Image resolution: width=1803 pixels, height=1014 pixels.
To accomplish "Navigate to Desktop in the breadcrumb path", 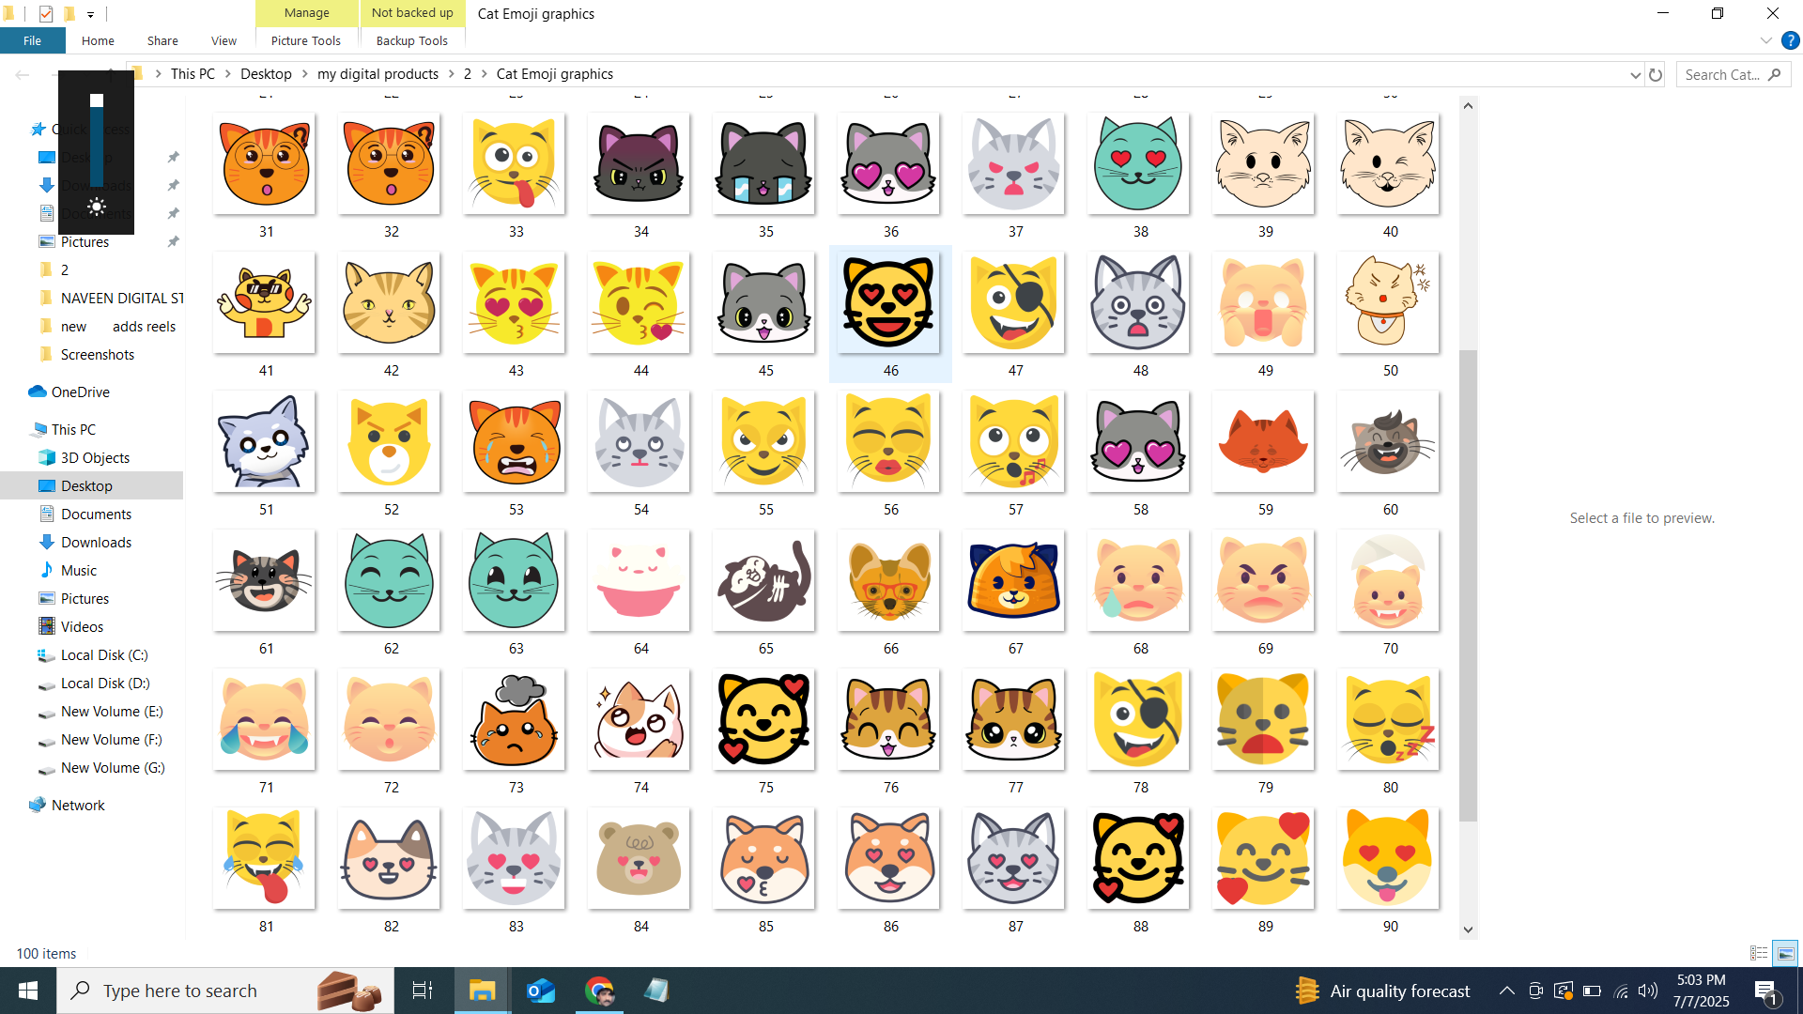I will tap(266, 74).
